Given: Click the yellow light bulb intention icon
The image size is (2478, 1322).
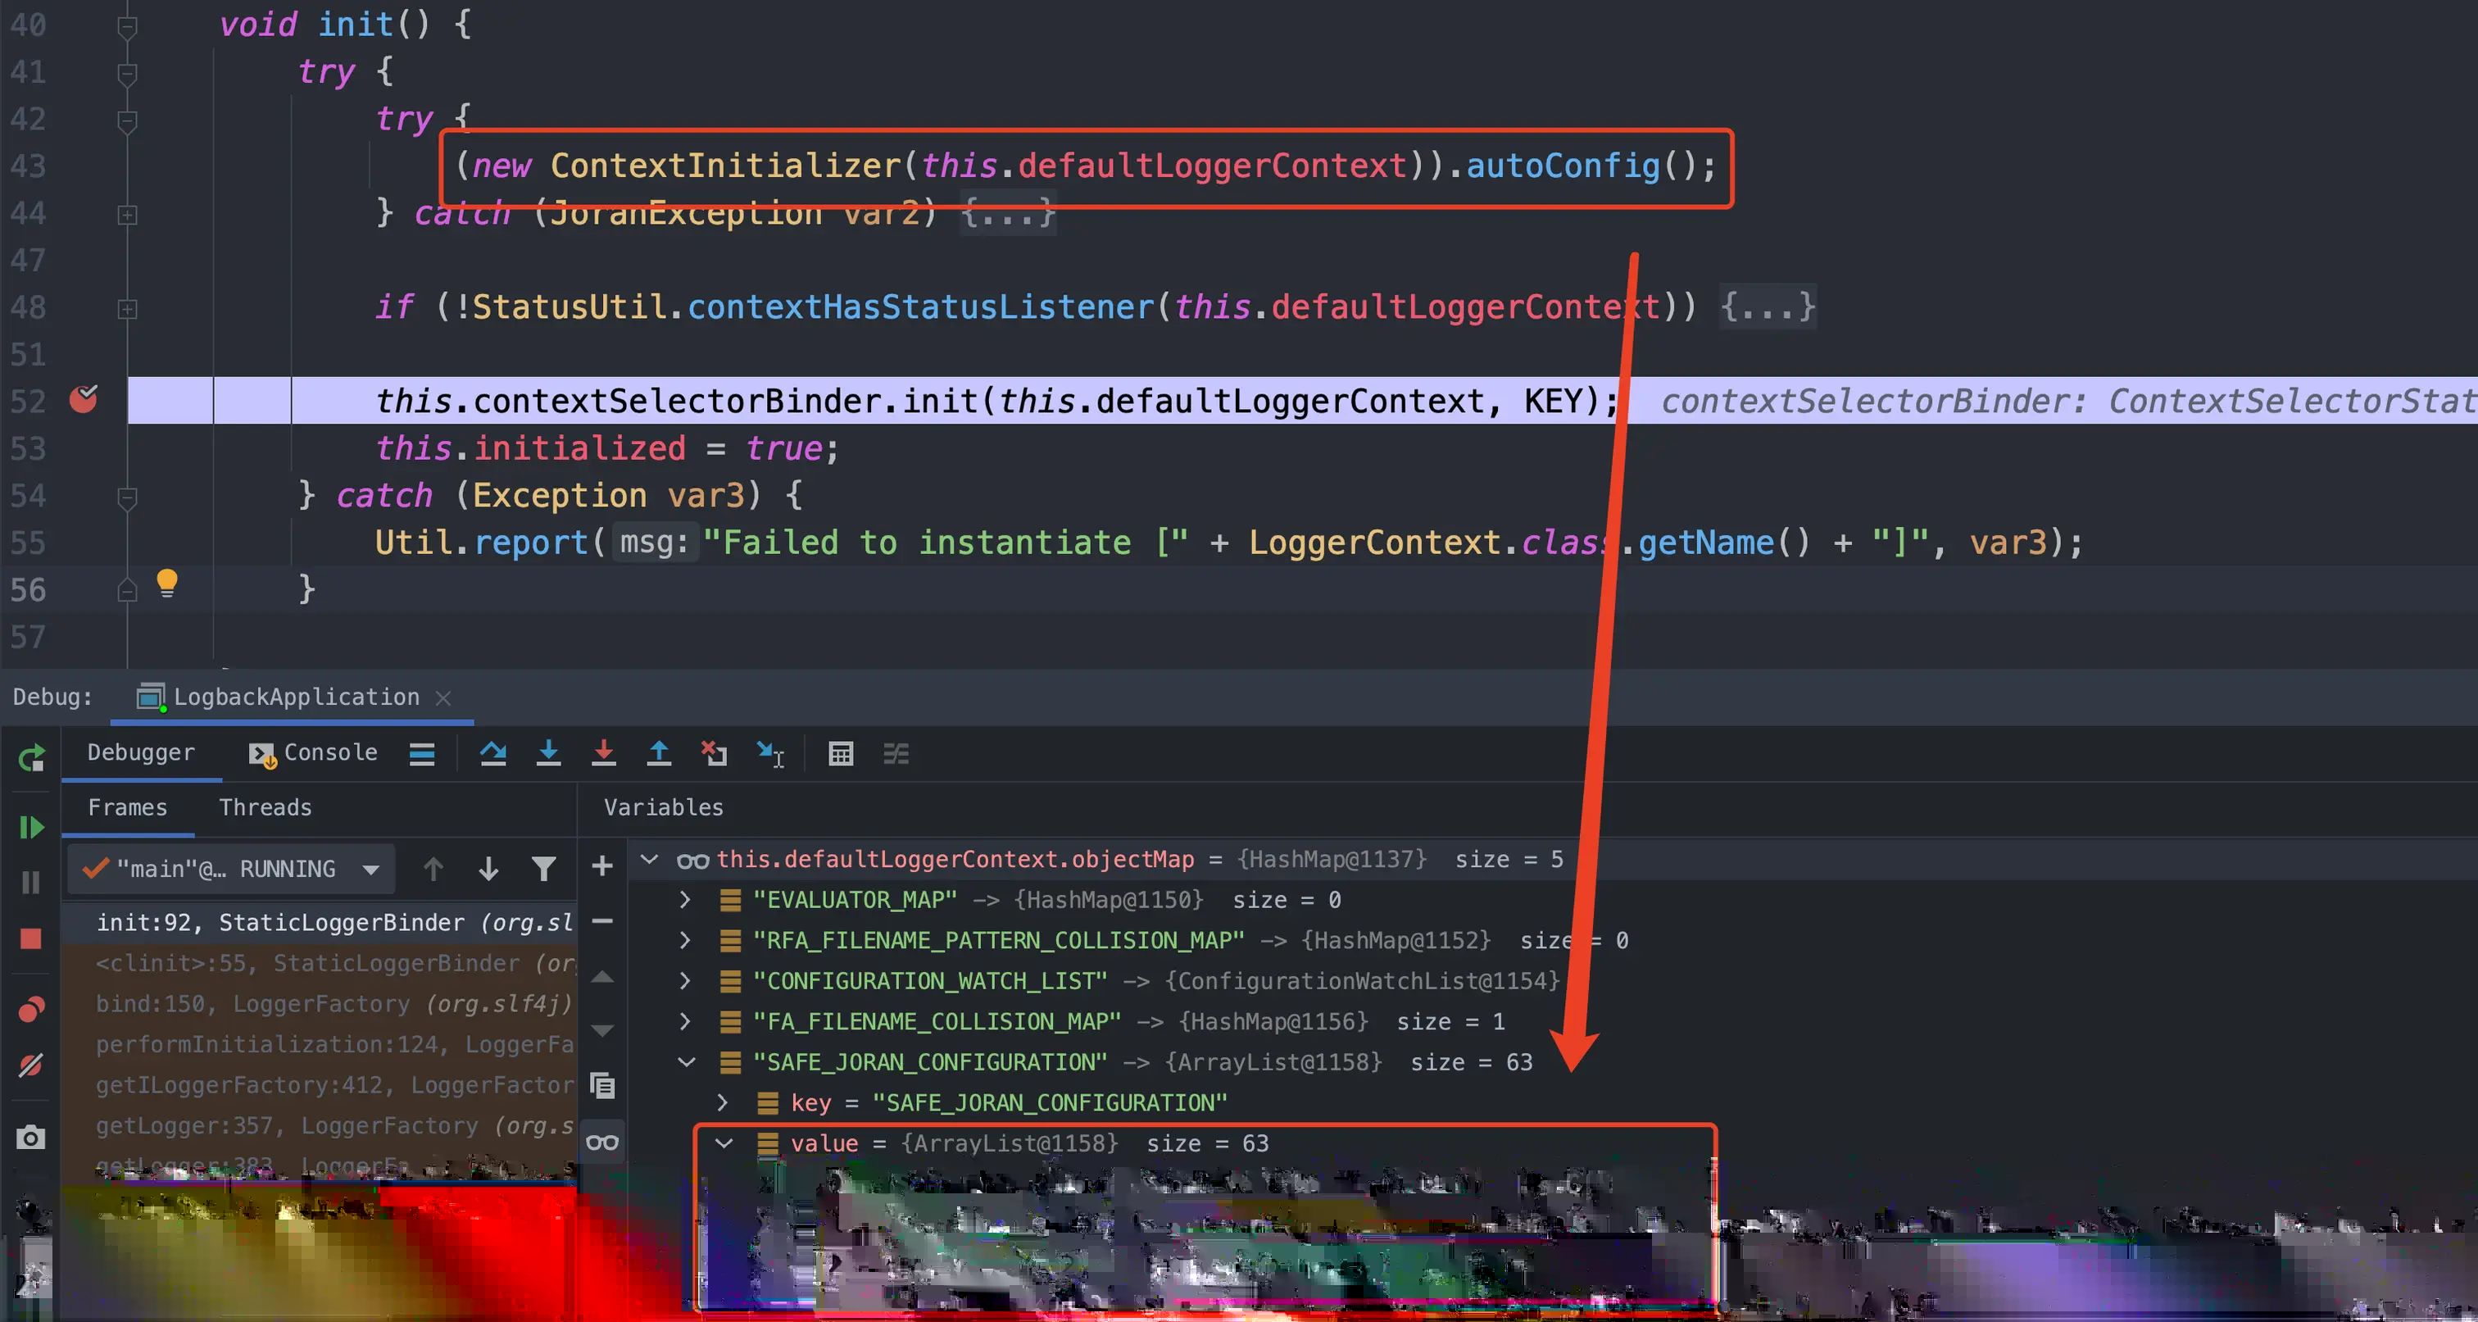Looking at the screenshot, I should 167,583.
